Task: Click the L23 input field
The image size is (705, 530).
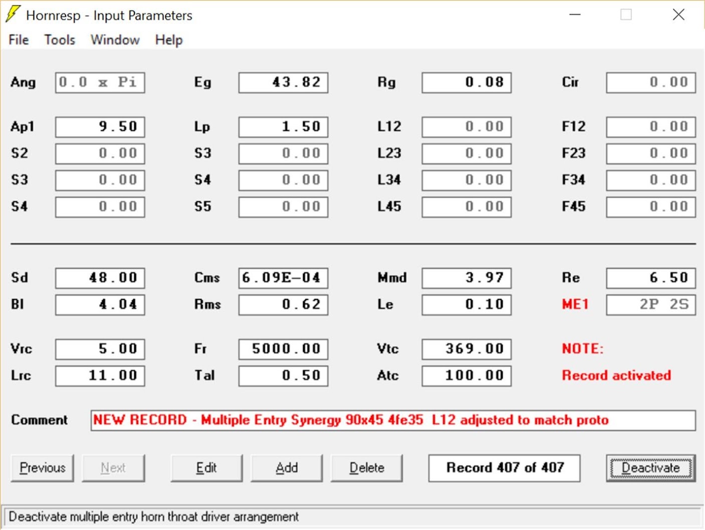Action: tap(467, 153)
